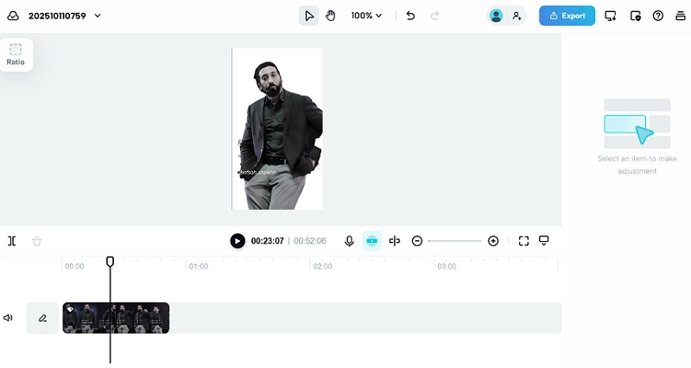Delete with the trash icon
The image size is (691, 368).
click(x=37, y=241)
